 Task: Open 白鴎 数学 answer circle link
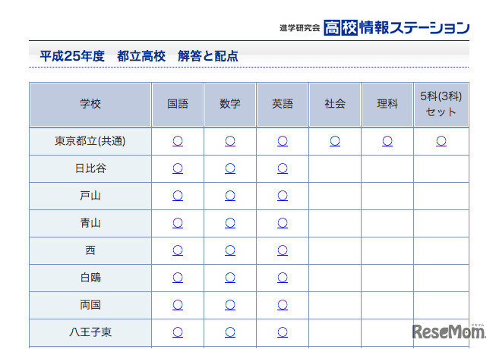(230, 278)
